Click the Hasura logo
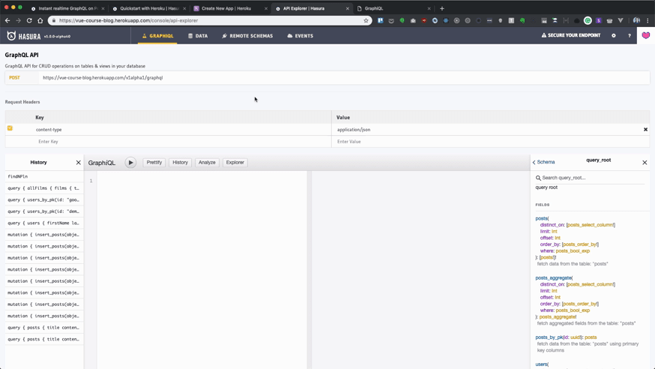Screen dimensions: 655x369 click(x=24, y=36)
